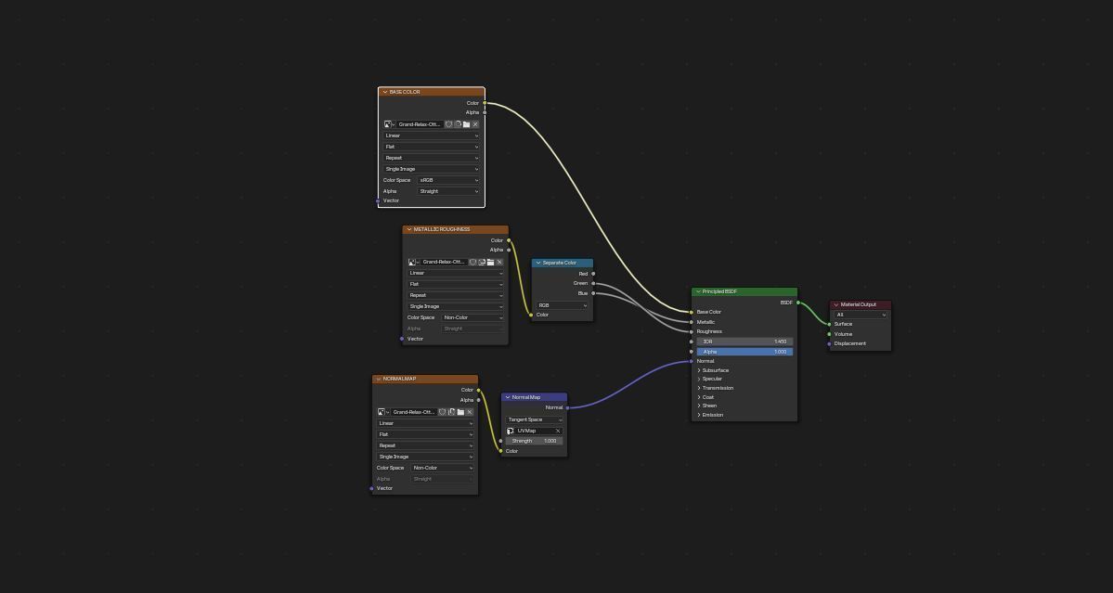
Task: Open image browser icon in NORMALMAP node
Action: [382, 412]
